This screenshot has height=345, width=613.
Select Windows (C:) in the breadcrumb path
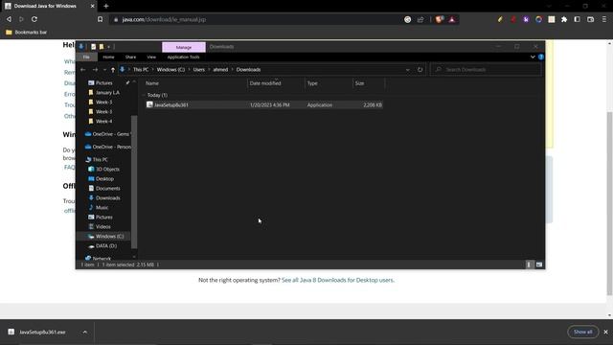(170, 70)
